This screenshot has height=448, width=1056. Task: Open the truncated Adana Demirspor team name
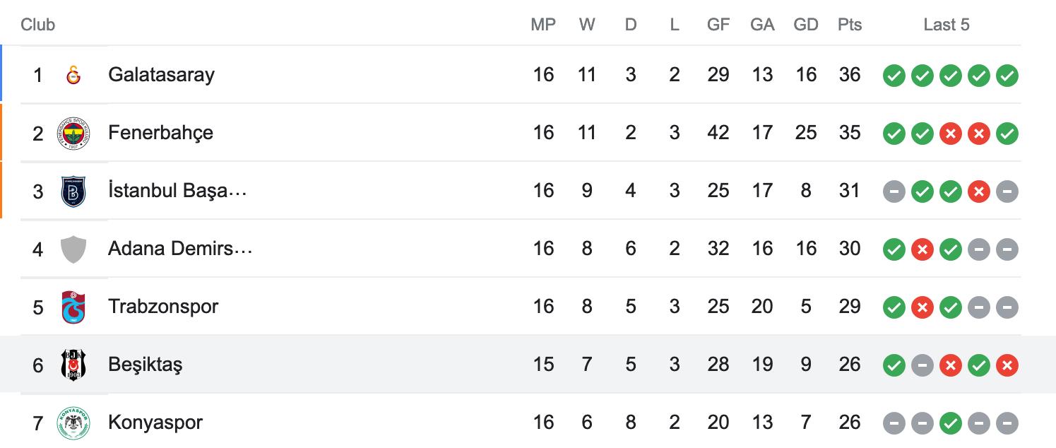click(180, 249)
